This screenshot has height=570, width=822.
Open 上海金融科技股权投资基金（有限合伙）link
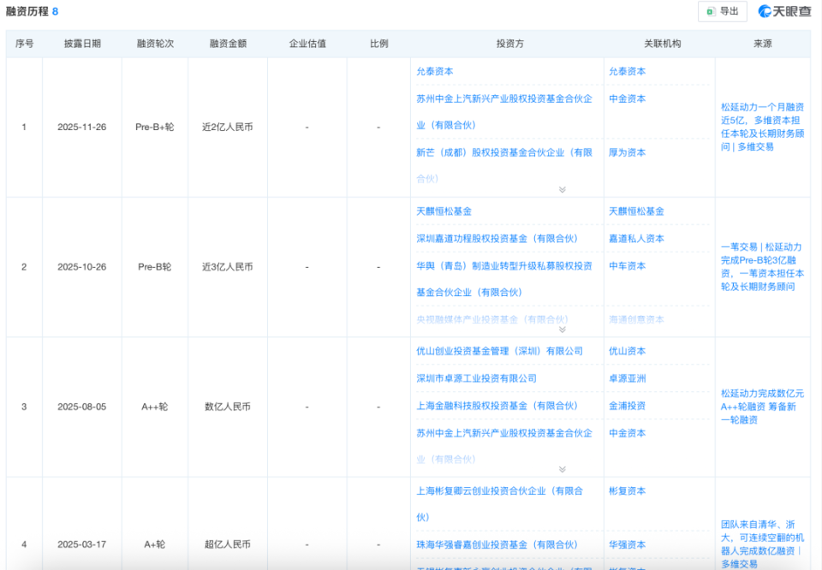(497, 404)
